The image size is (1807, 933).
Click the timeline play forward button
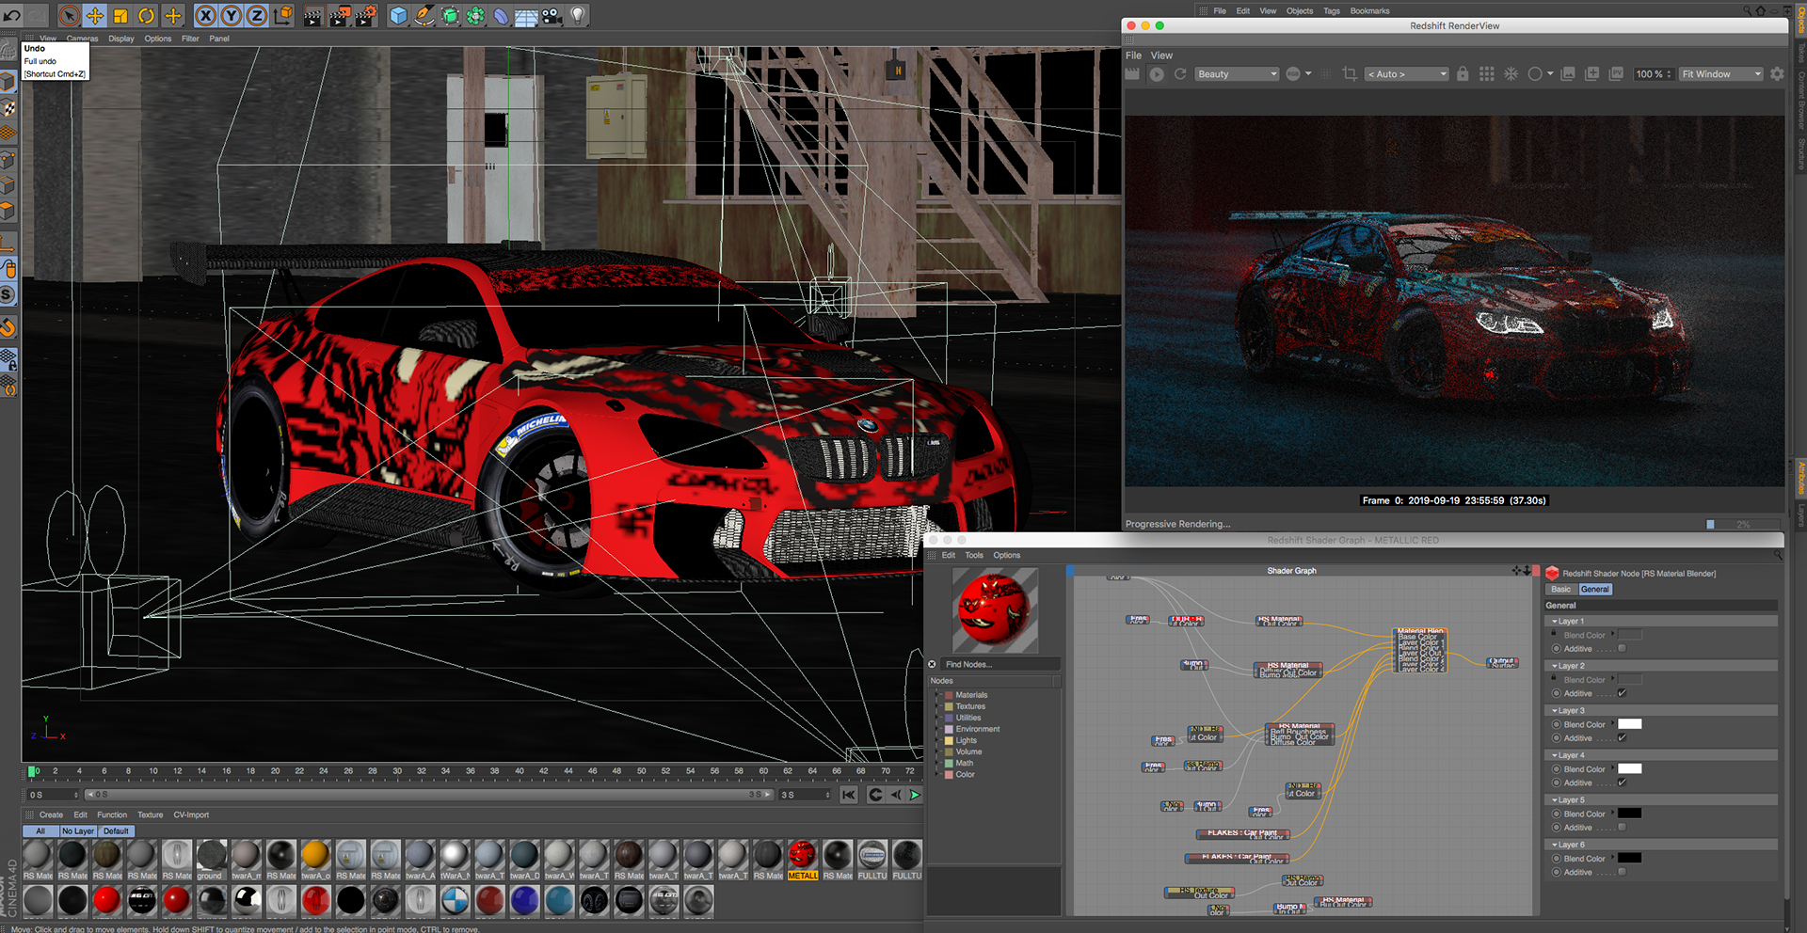(914, 795)
